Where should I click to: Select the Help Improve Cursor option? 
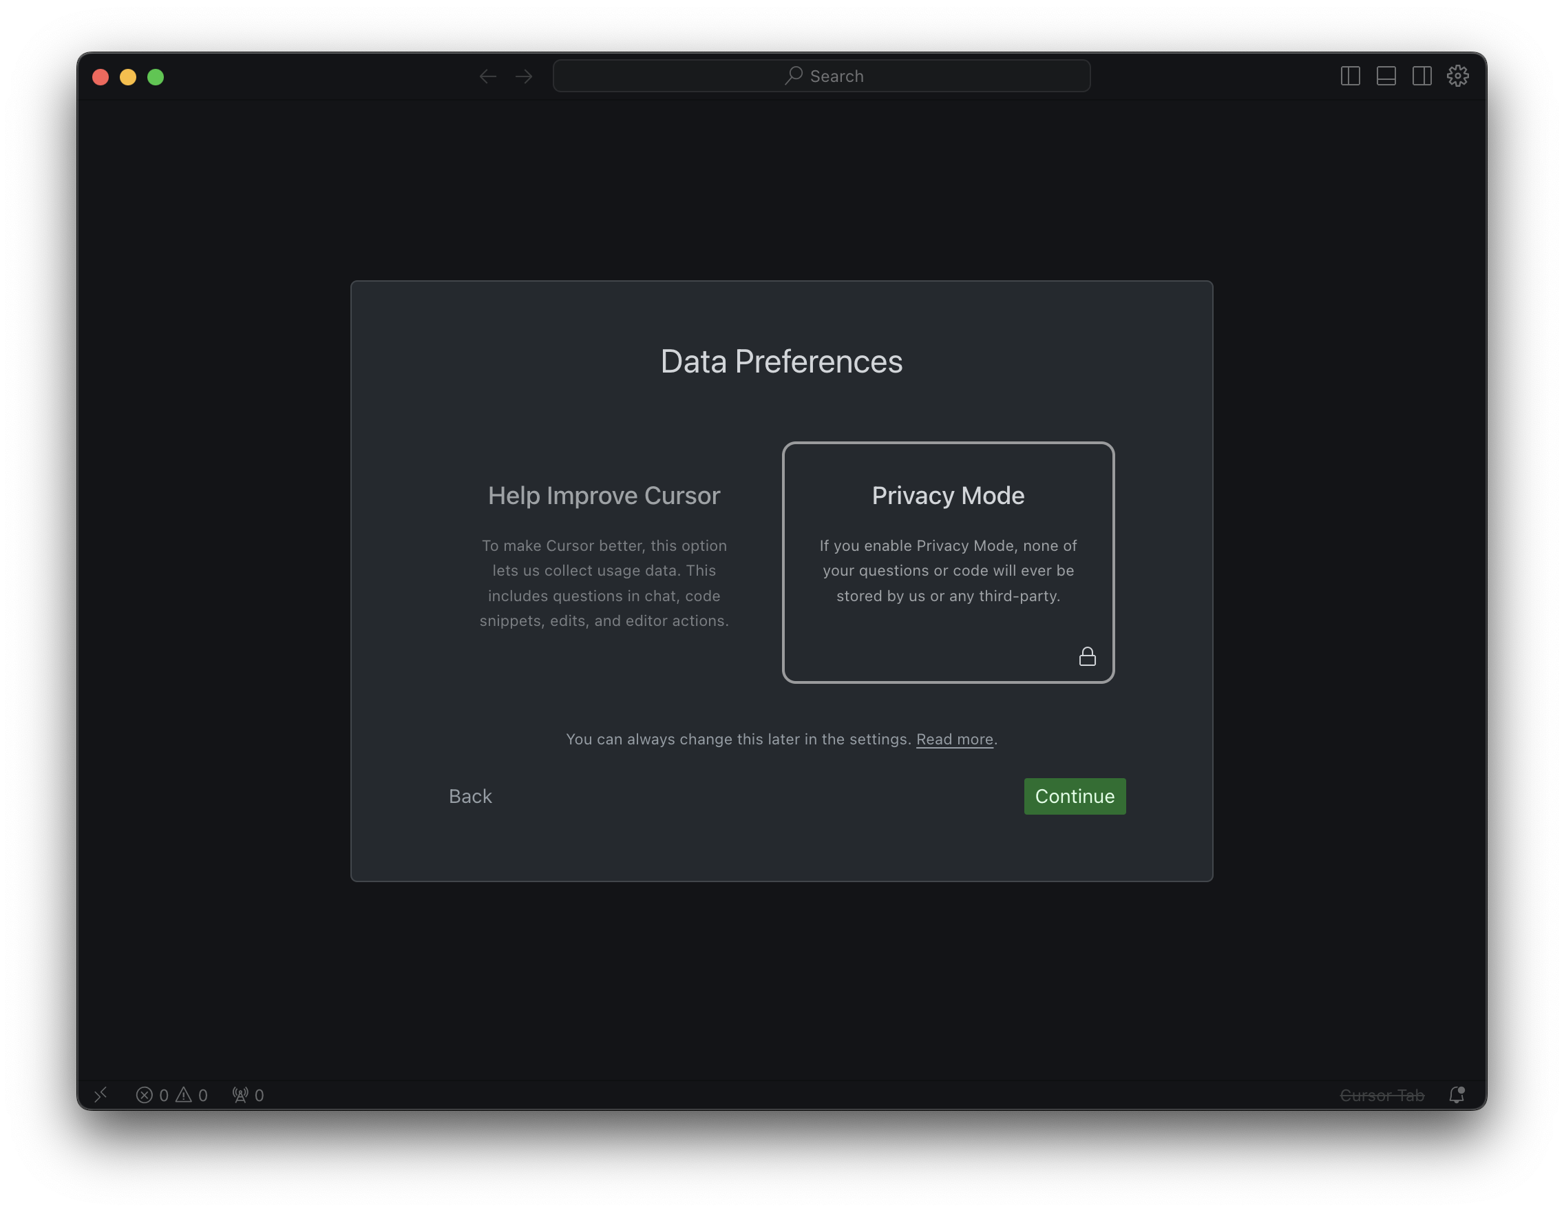pos(604,563)
